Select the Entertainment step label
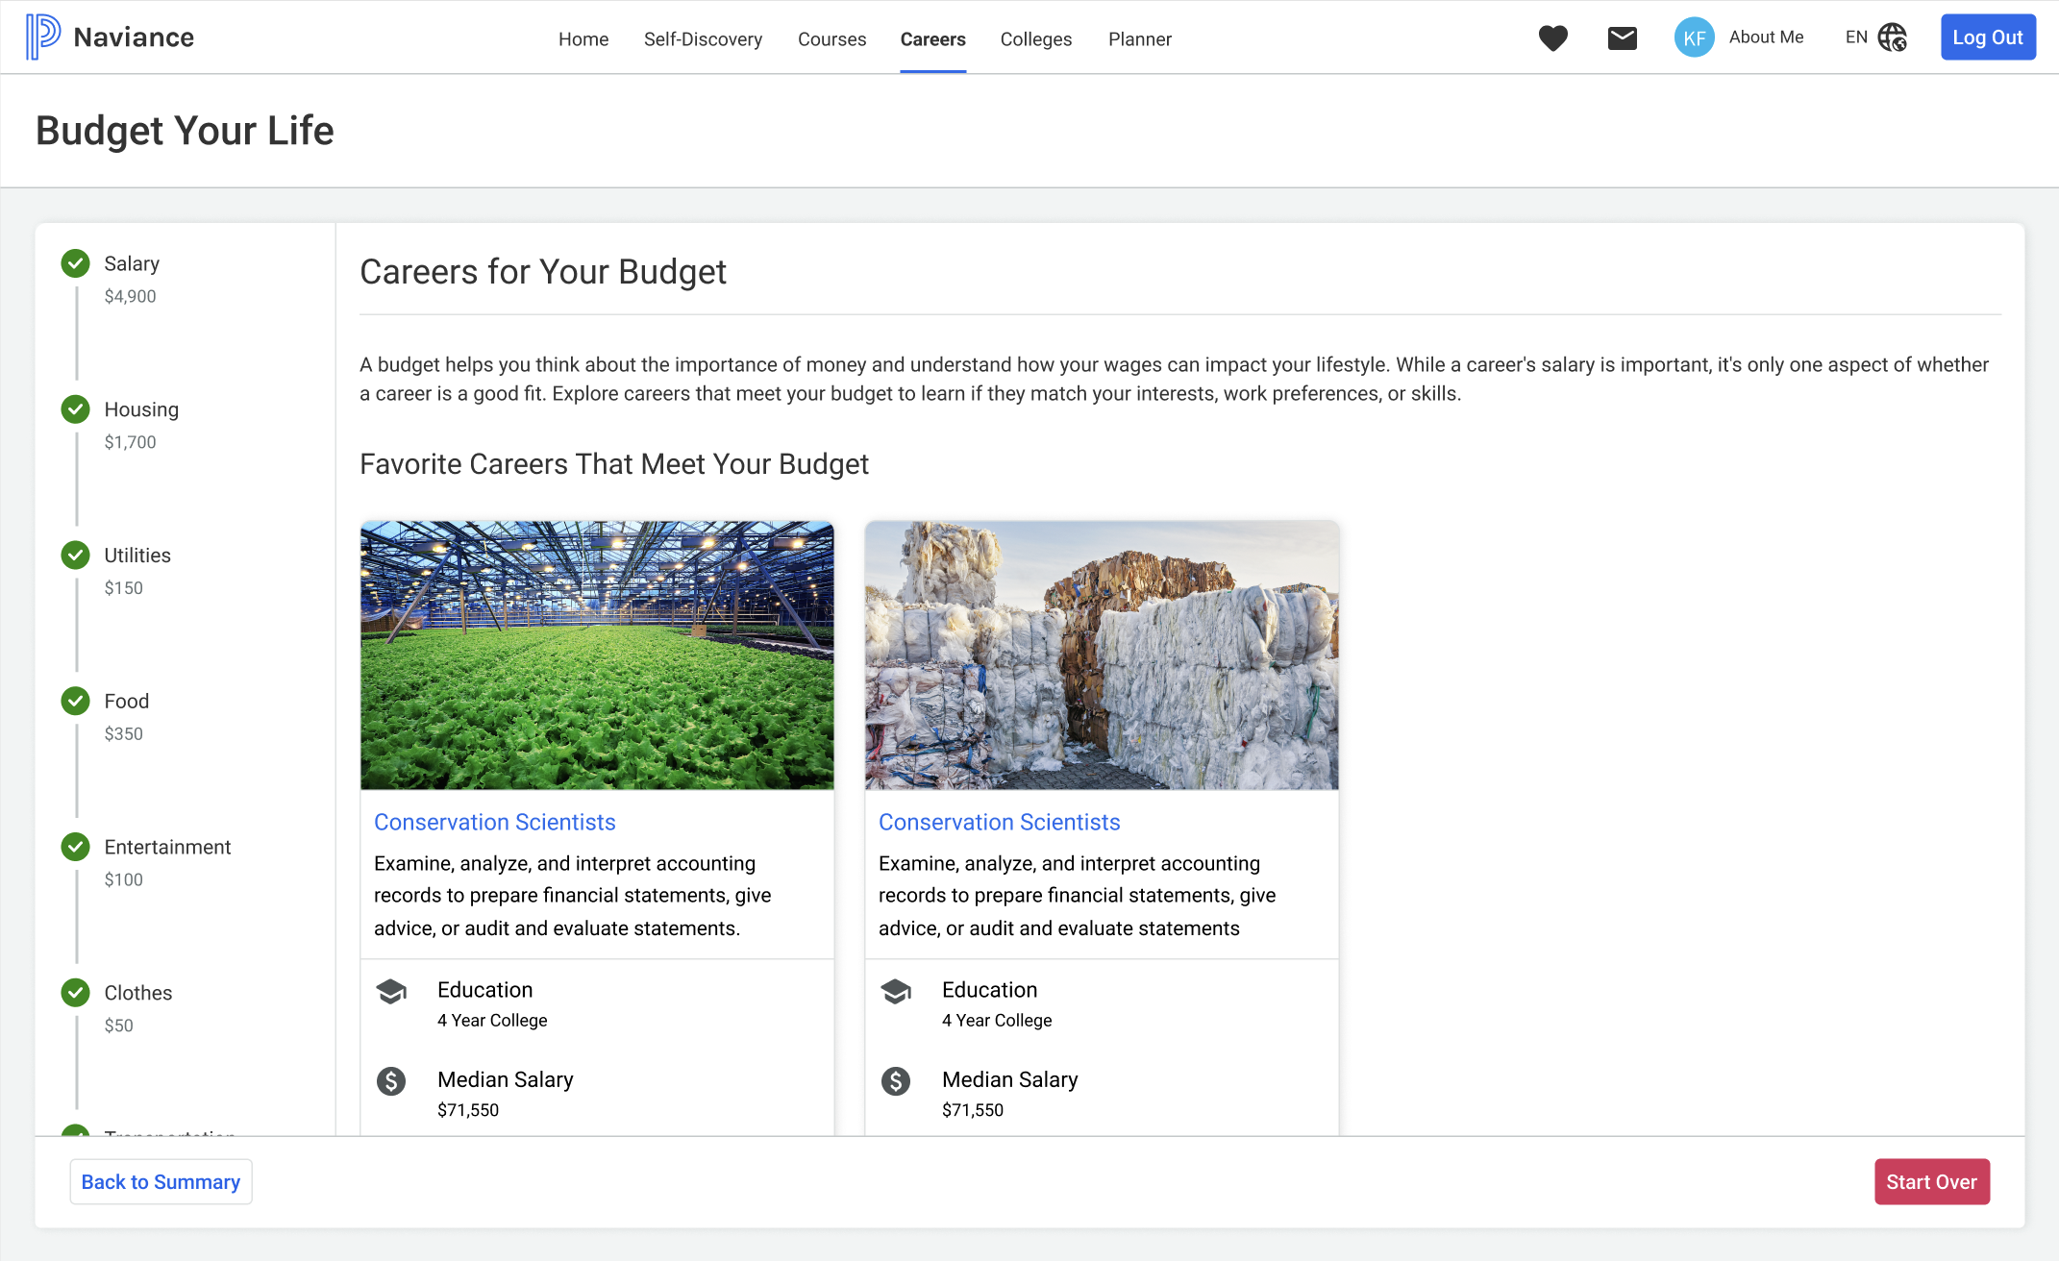 coord(167,847)
